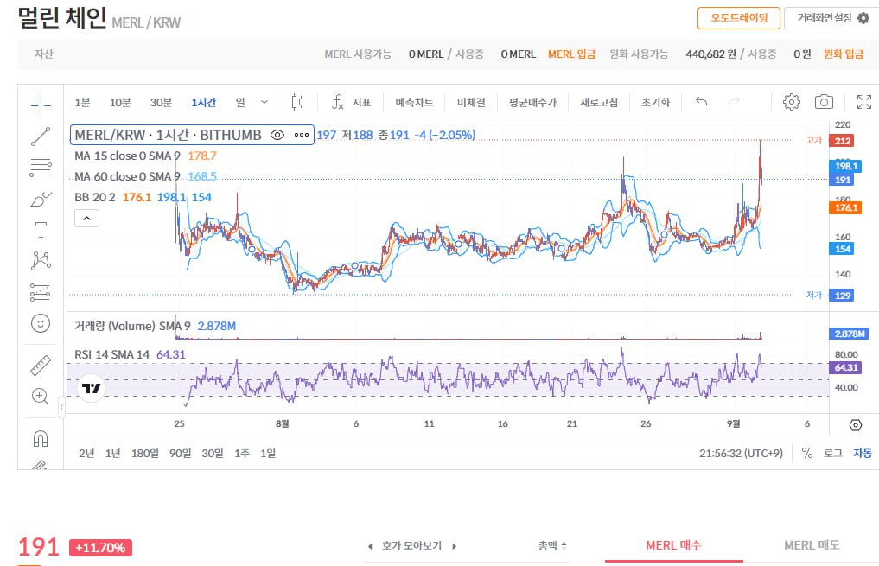This screenshot has width=879, height=566.
Task: Toggle percent scale mode
Action: tap(807, 453)
